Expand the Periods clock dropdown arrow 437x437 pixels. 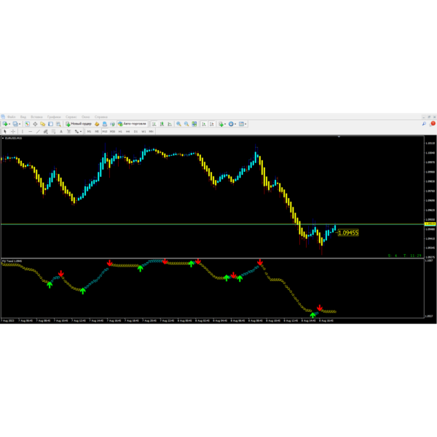[235, 125]
